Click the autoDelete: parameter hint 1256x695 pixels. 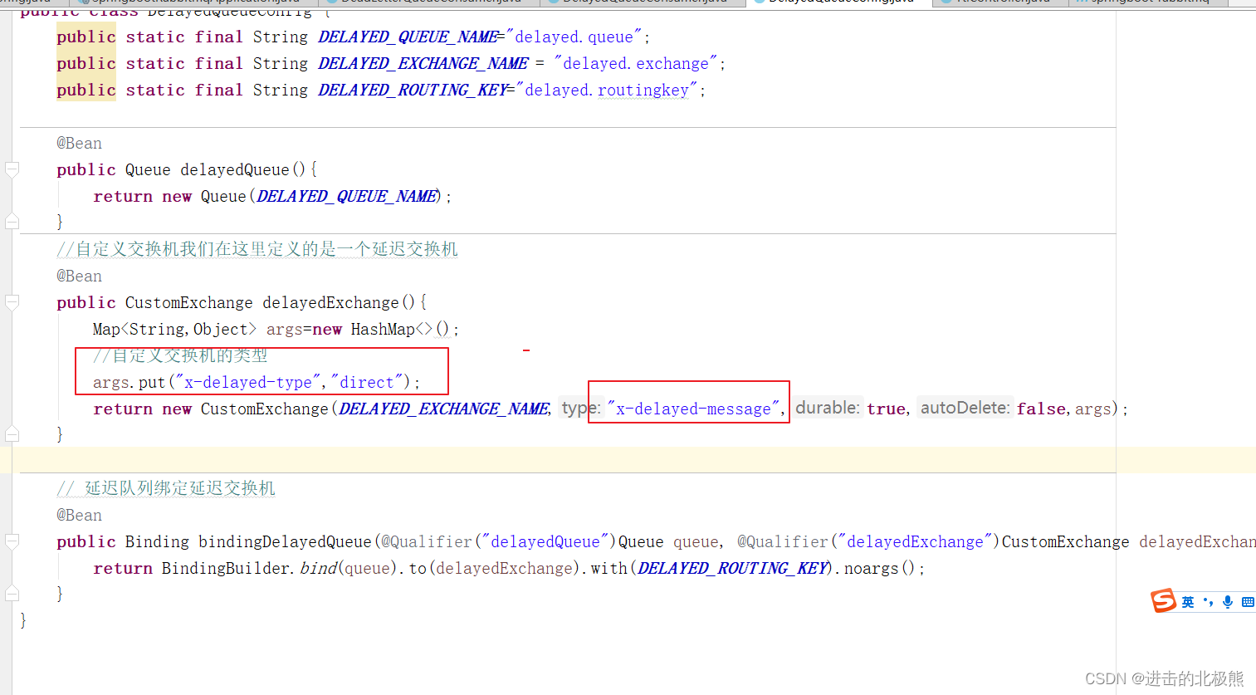click(965, 408)
